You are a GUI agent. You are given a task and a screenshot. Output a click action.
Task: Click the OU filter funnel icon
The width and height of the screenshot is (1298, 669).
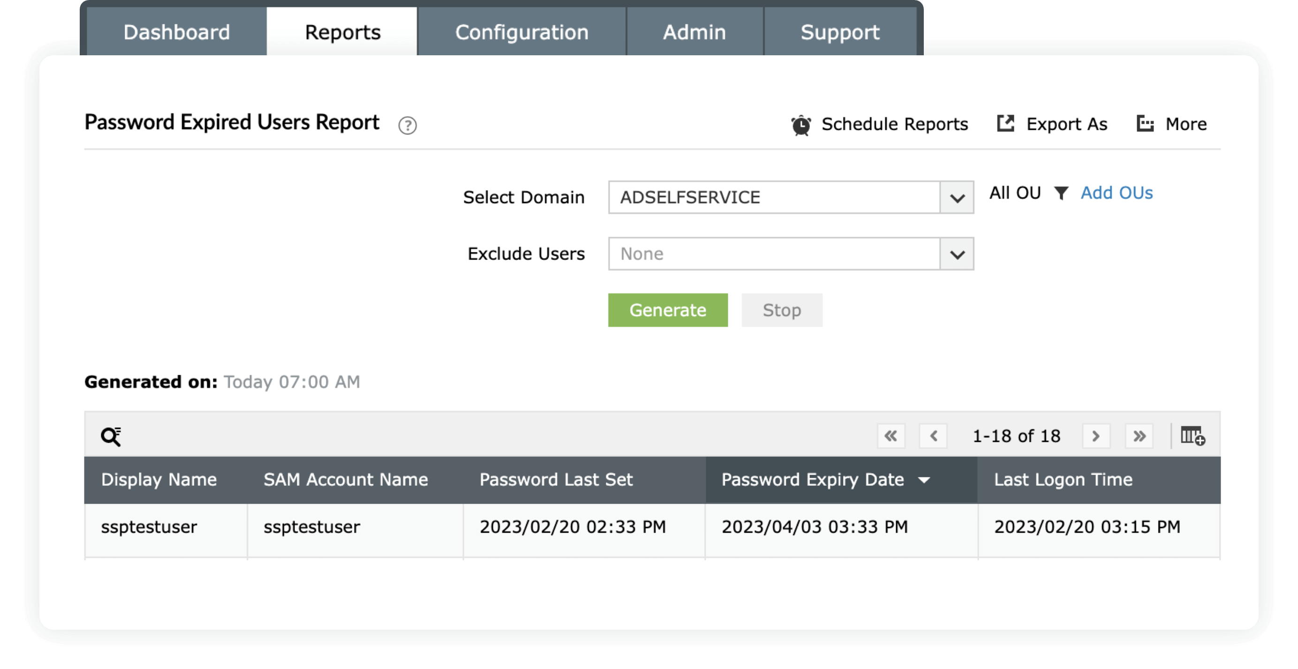(x=1061, y=193)
